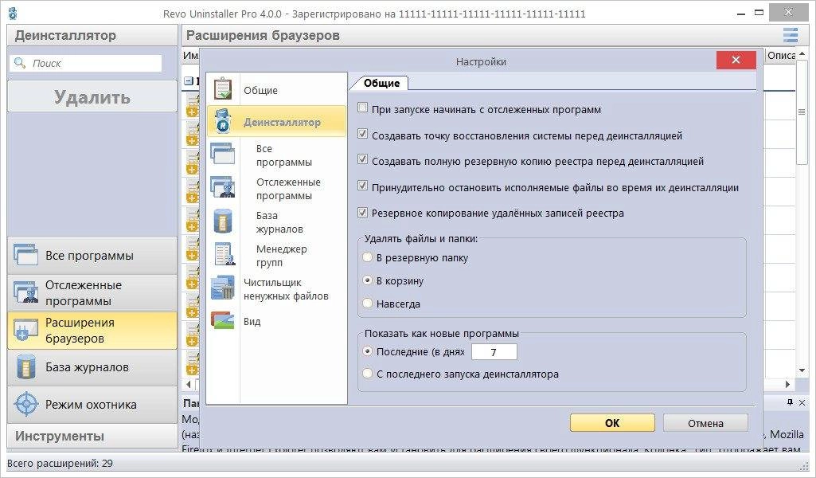
Task: Open the hamburger menu icon at top right
Action: (790, 35)
